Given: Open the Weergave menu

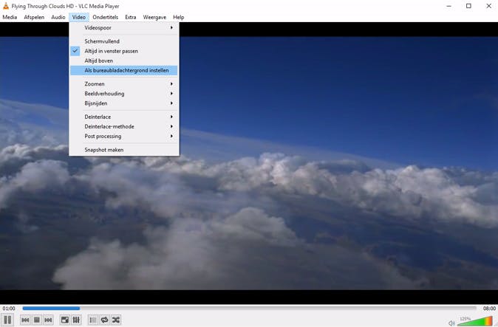Looking at the screenshot, I should point(154,17).
